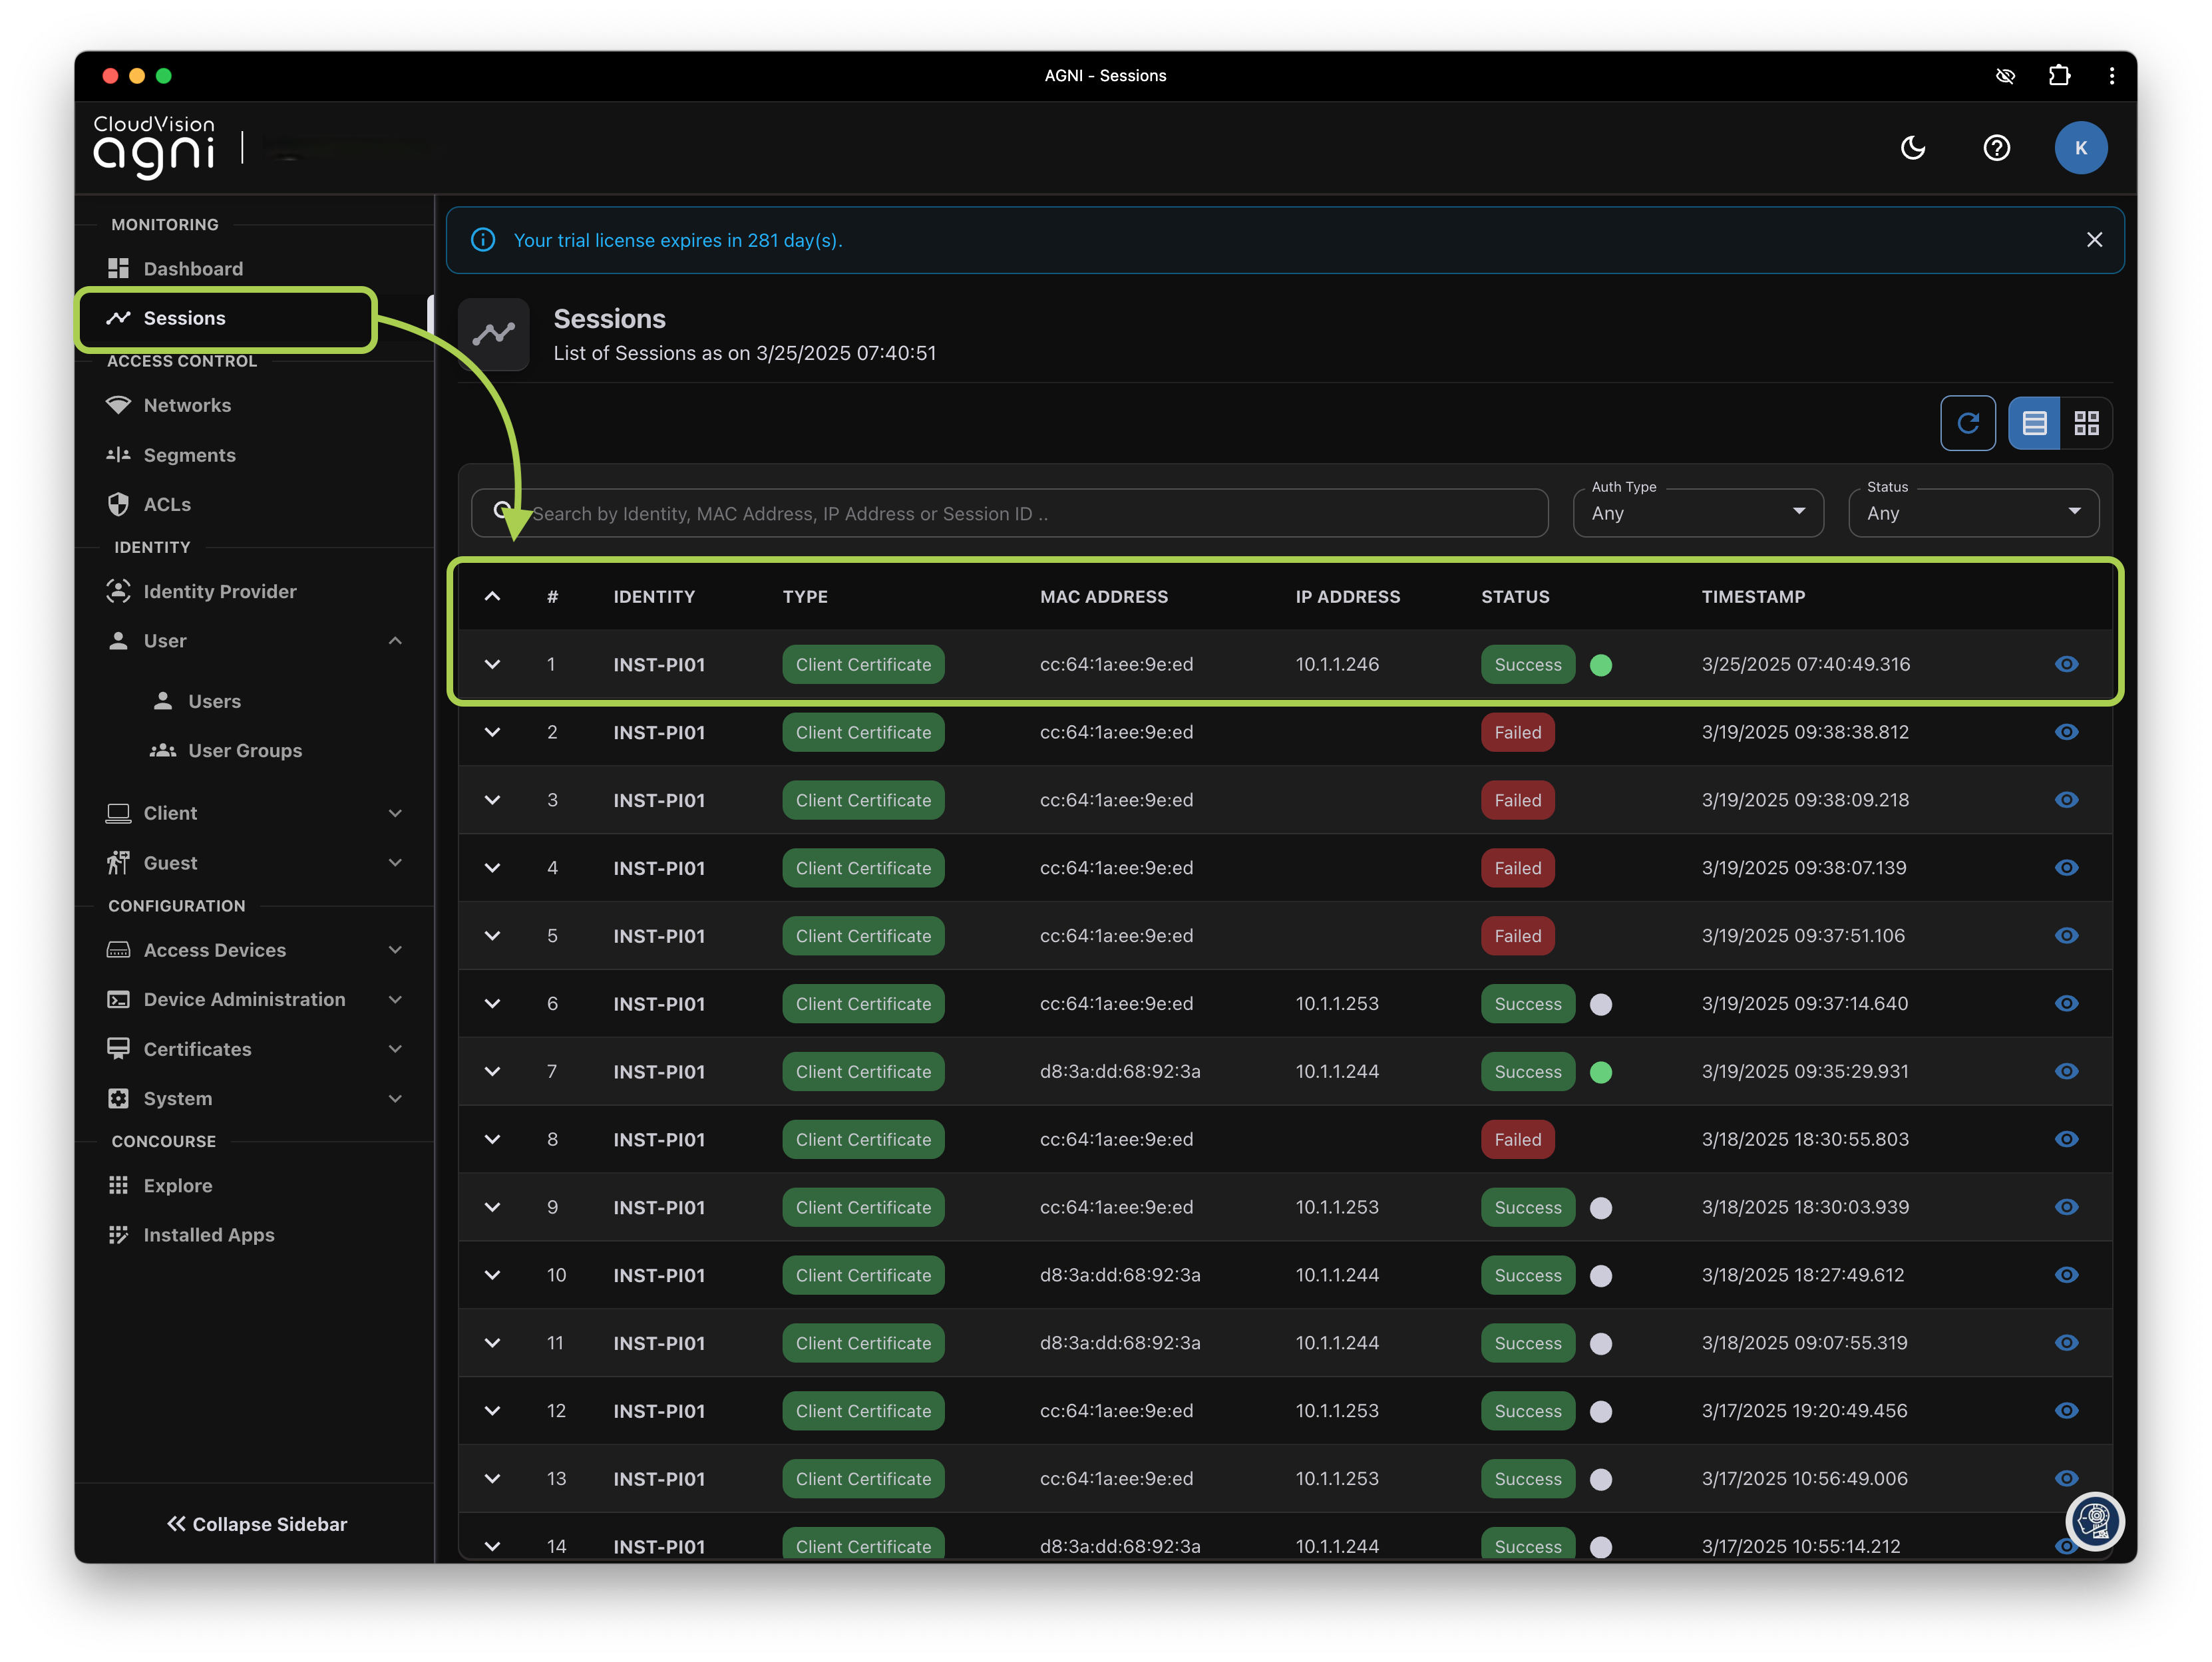This screenshot has width=2212, height=1662.
Task: Toggle dark mode moon icon
Action: 1912,148
